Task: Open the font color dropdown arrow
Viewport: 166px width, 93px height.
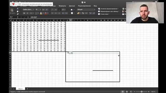Action: [x=48, y=13]
